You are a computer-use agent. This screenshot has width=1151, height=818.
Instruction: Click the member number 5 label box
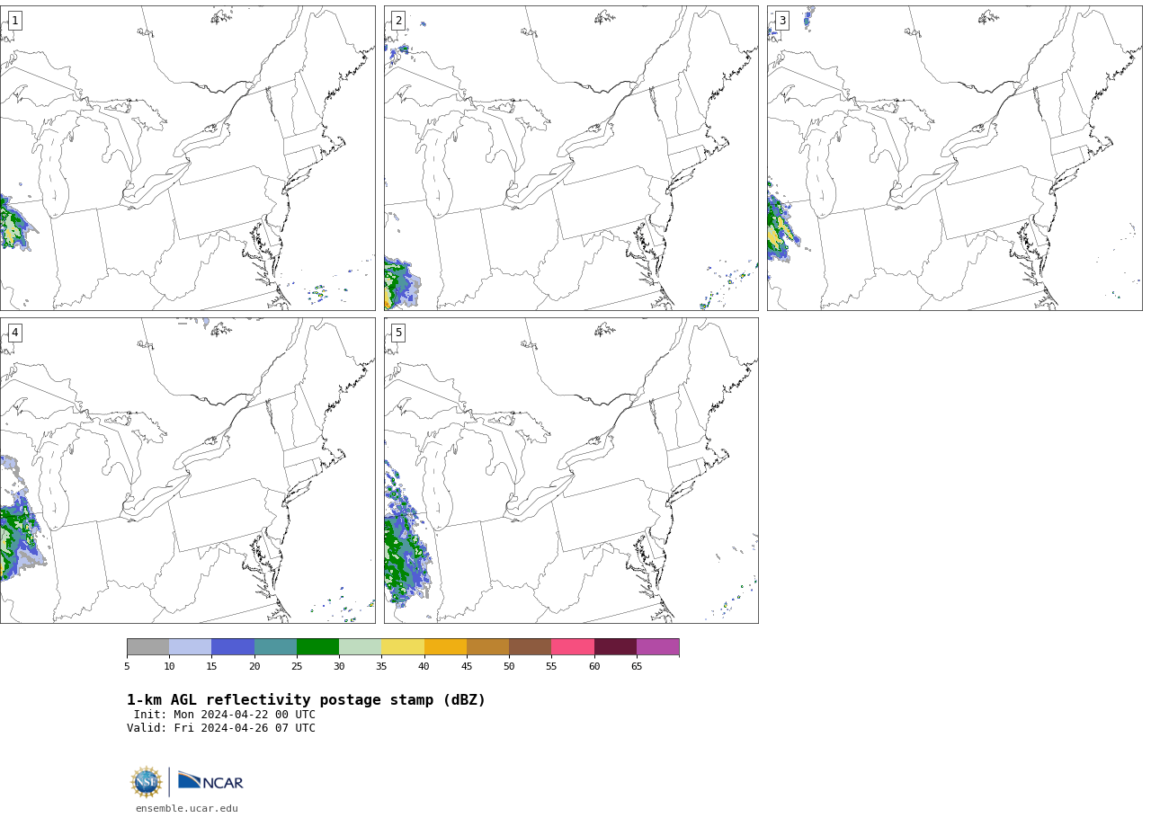[398, 333]
